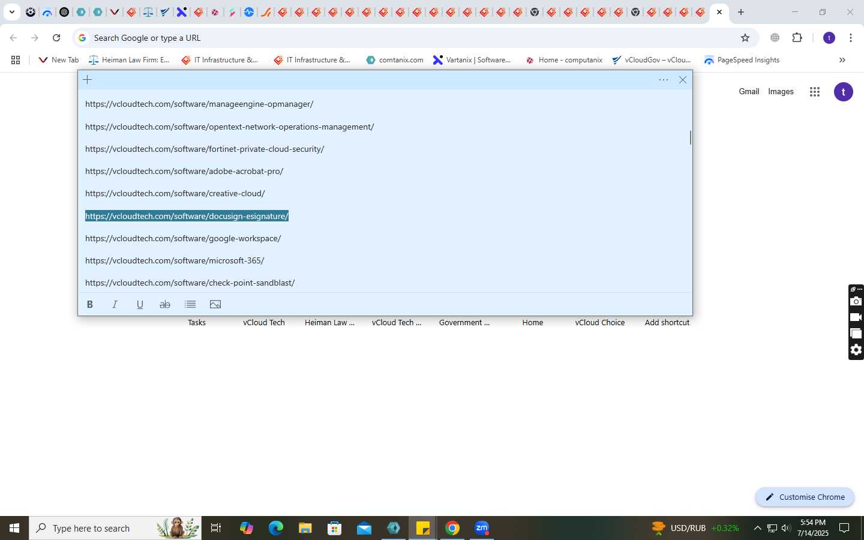This screenshot has height=540, width=864.
Task: Toggle bold formatting in sticky note
Action: [x=90, y=304]
